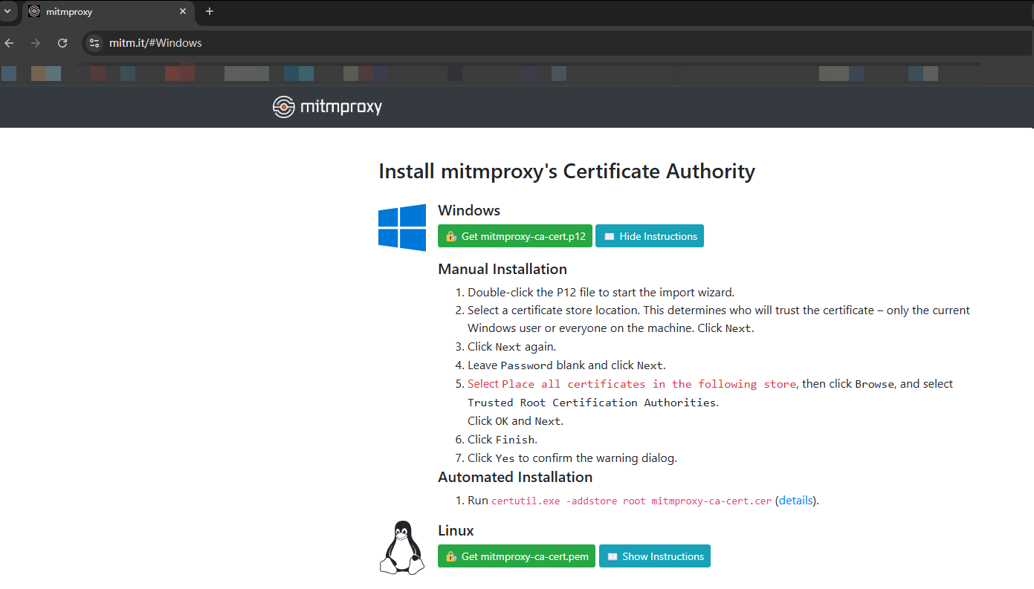Close the mitmproxy tab
This screenshot has height=589, width=1034.
[183, 11]
